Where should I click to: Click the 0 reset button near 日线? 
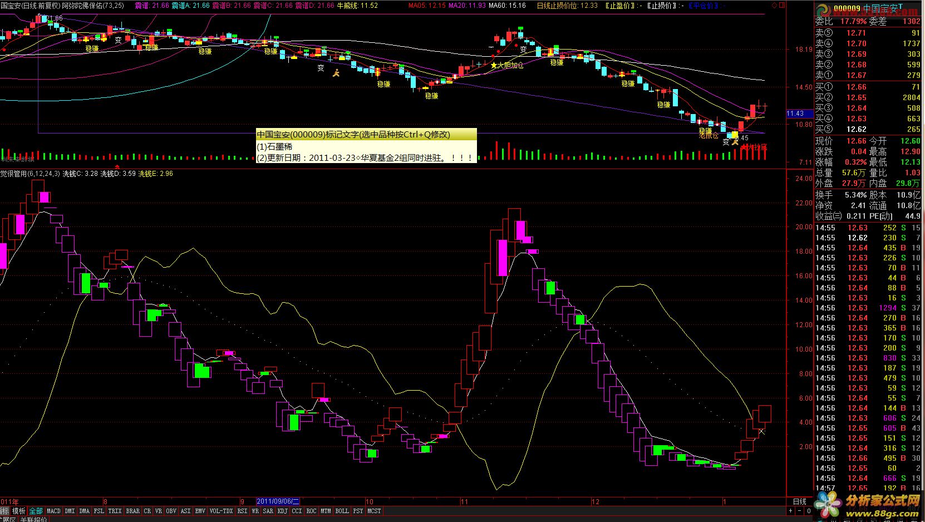click(x=808, y=510)
